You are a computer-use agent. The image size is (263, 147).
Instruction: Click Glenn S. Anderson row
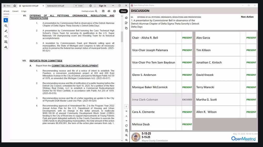point(162,75)
